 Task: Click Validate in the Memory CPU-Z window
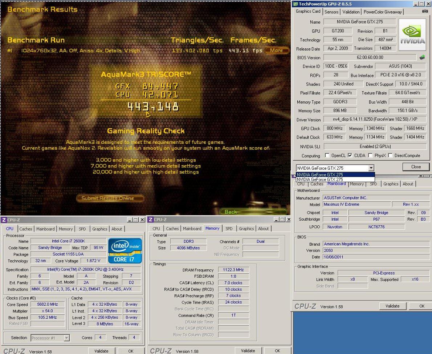coord(248,351)
